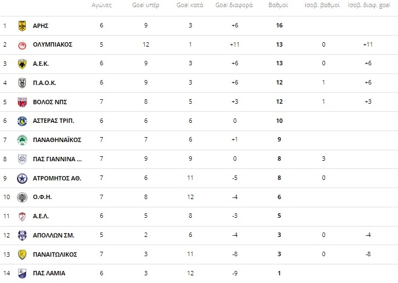
Task: Click the ΠΑΝΑΘΗΝΑΪΚΟΣ green shamrock logo
Action: click(x=22, y=140)
